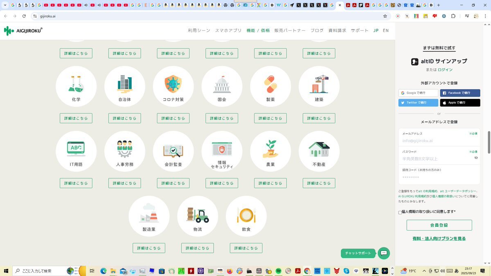Open the 情報セキュリティ lock icon
Viewport: 491px width, 276px height.
point(222,148)
